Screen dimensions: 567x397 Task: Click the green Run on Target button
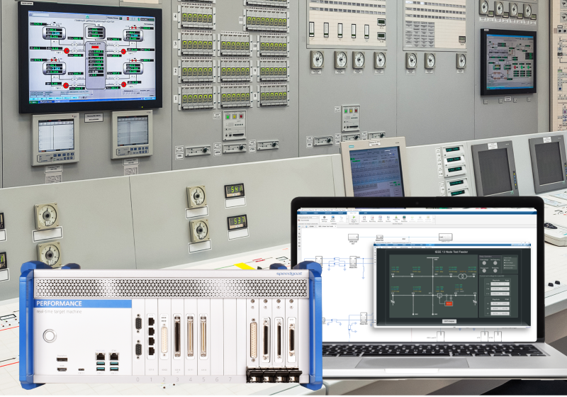(x=354, y=219)
